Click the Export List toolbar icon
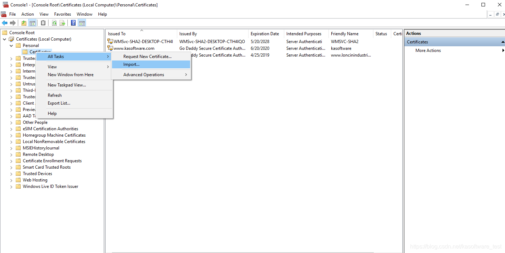The width and height of the screenshot is (505, 253). pos(62,23)
